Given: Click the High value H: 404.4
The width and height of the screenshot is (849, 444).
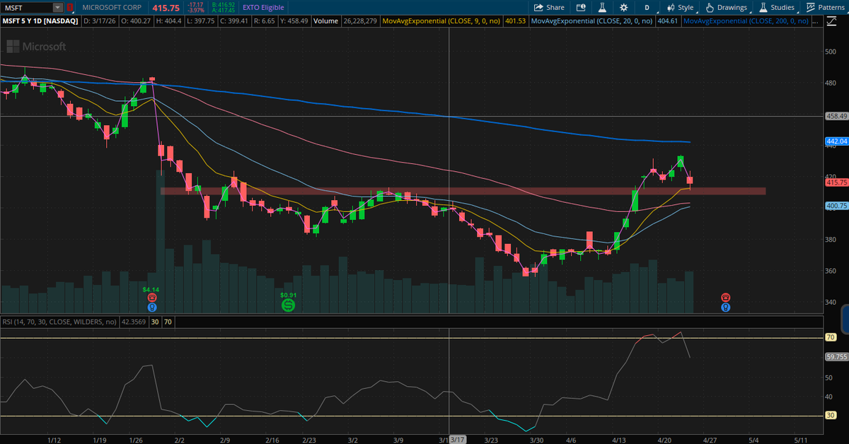Looking at the screenshot, I should pos(171,21).
